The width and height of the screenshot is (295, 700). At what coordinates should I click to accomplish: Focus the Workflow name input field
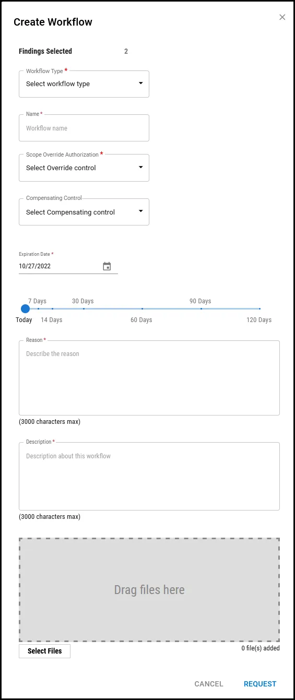tap(84, 128)
